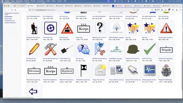Click the Symbol OK.svg file link
Viewport: 183px width, 103px height.
pyautogui.click(x=147, y=59)
